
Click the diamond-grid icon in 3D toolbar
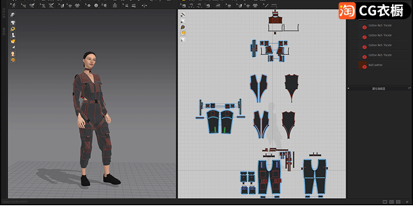click(x=77, y=6)
